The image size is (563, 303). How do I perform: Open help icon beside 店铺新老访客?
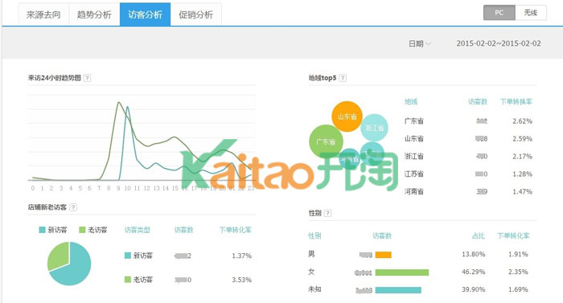click(73, 207)
